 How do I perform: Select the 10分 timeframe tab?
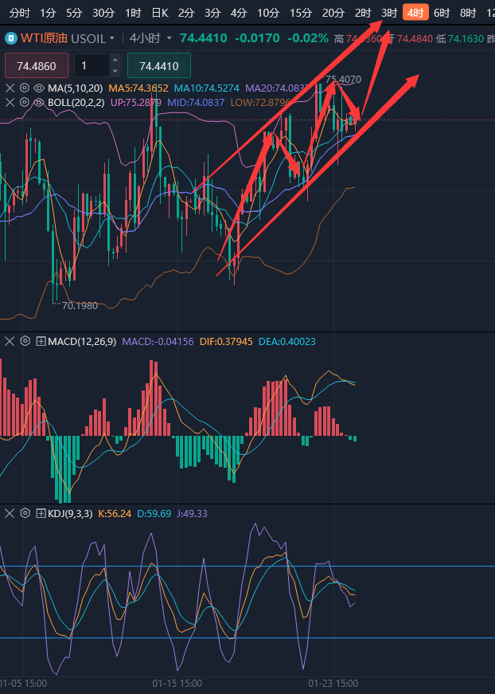pyautogui.click(x=268, y=14)
